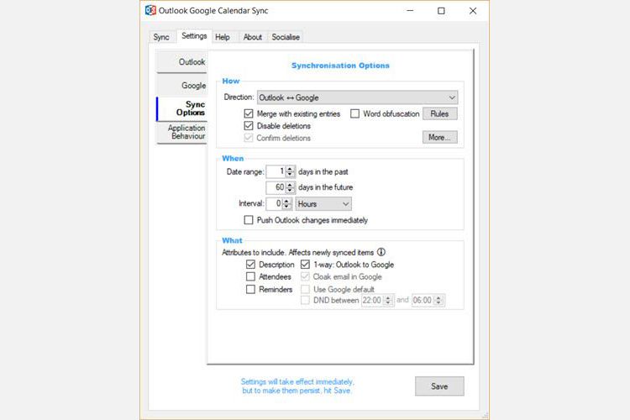The height and width of the screenshot is (420, 630).
Task: Select the Sync Options side tab
Action: 181,108
